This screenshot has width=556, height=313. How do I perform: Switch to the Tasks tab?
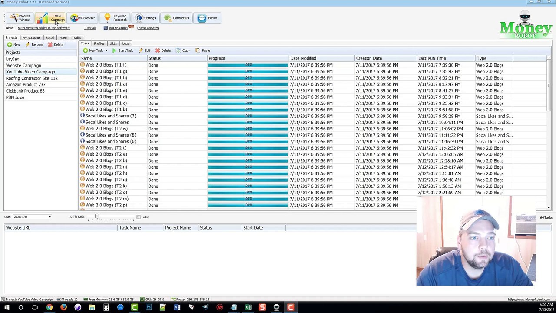click(x=85, y=43)
